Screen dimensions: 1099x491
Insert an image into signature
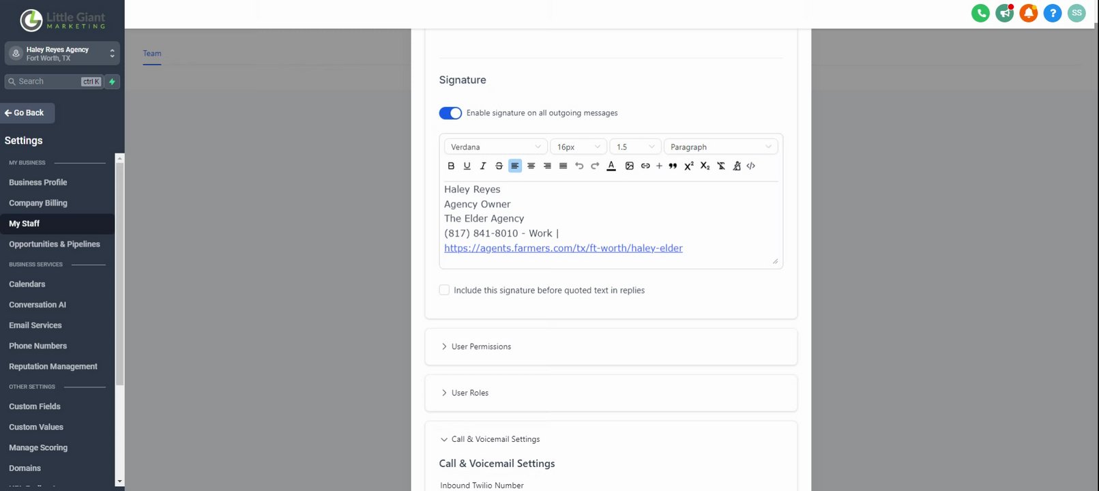tap(630, 166)
